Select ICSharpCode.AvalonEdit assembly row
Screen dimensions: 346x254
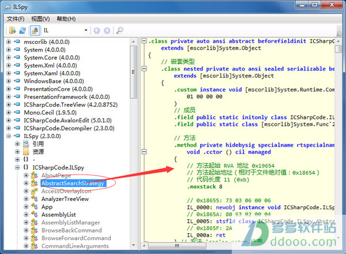67,120
